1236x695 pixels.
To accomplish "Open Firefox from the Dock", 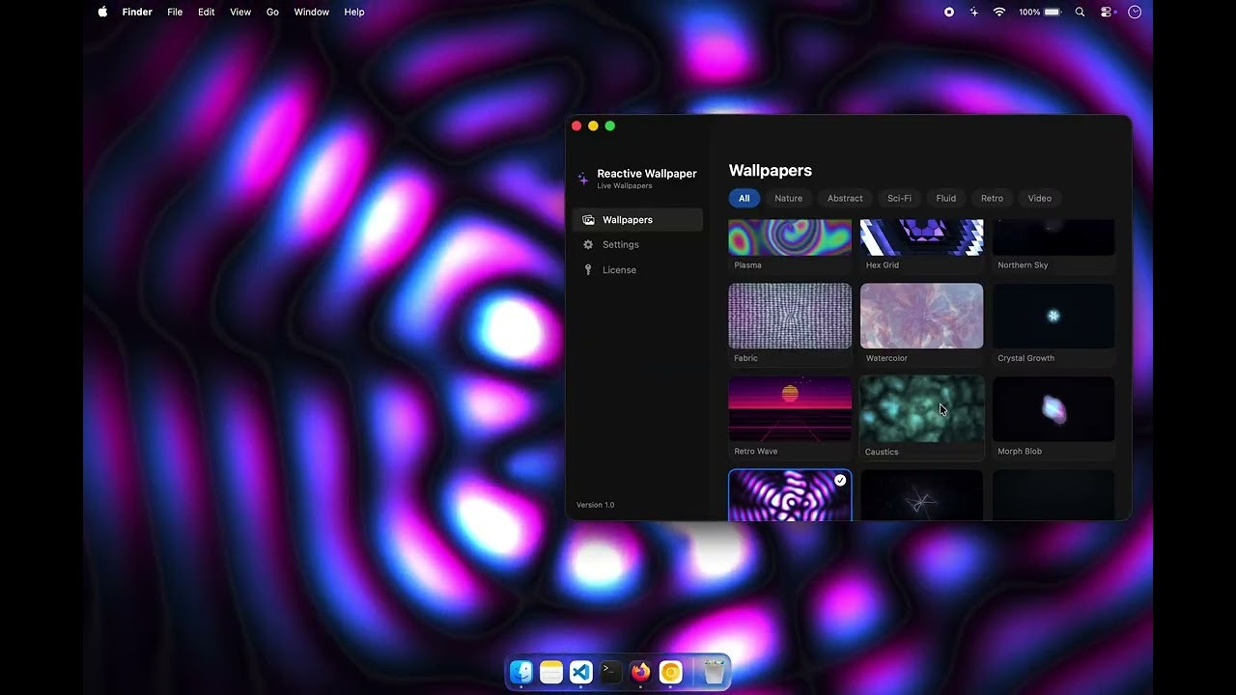I will [640, 672].
